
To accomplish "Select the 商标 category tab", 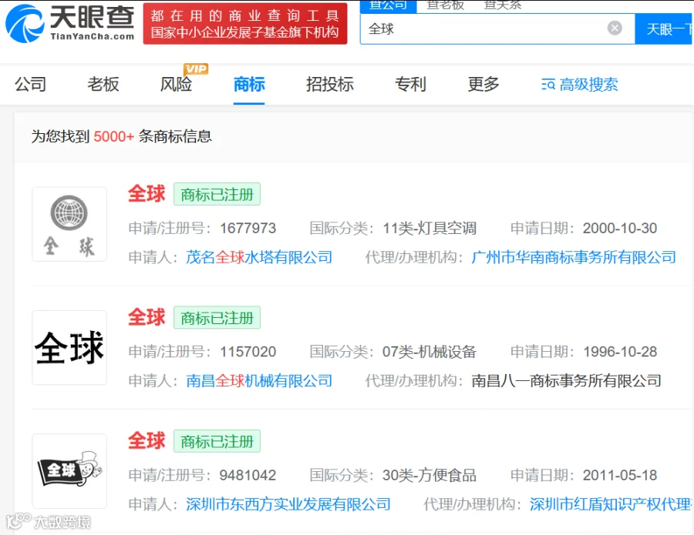I will 249,84.
